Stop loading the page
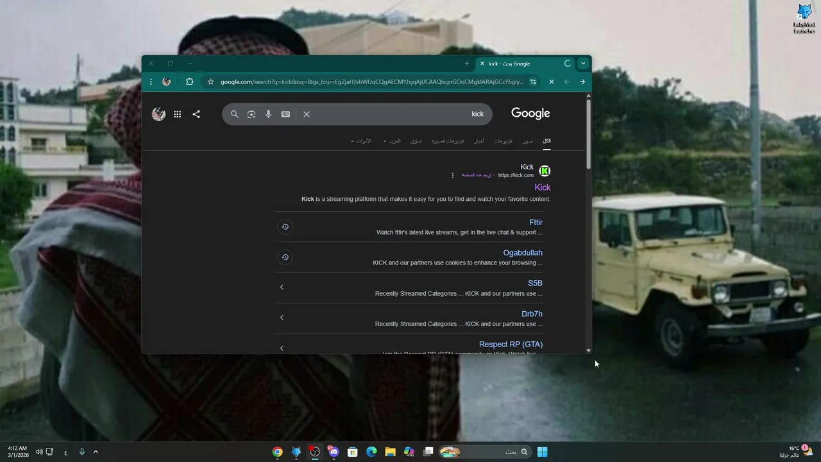Viewport: 821px width, 462px height. [551, 81]
